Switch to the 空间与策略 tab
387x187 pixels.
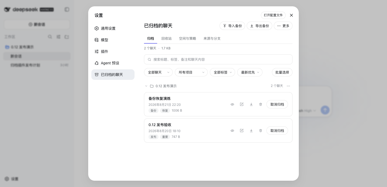(x=187, y=38)
